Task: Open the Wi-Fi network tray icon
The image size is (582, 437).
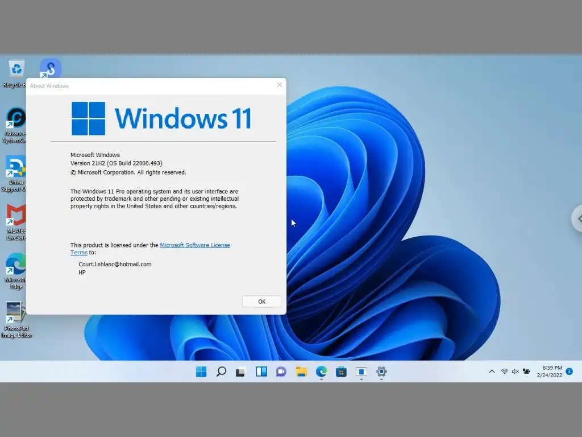Action: point(505,372)
